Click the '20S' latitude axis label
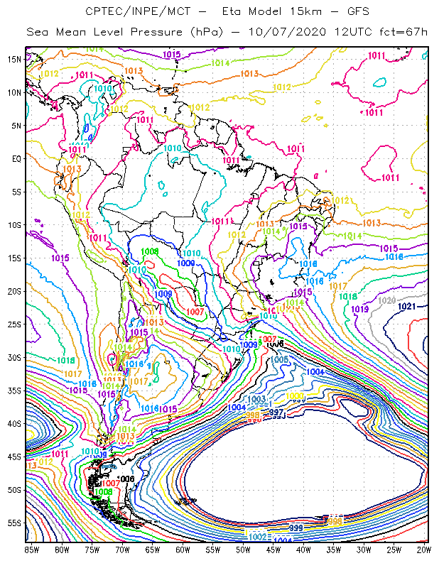Image resolution: width=439 pixels, height=568 pixels. [x=14, y=292]
